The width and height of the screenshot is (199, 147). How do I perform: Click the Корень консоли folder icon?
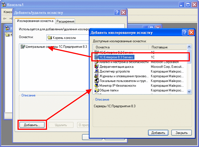[50, 38]
